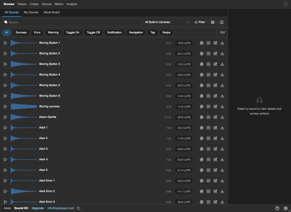291x212 pixels.
Task: Filter sounds by Swipe category
Action: (x=166, y=32)
